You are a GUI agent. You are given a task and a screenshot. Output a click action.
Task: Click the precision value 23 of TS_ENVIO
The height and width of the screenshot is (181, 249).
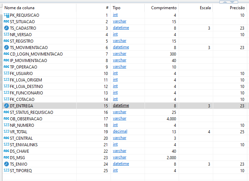242,164
